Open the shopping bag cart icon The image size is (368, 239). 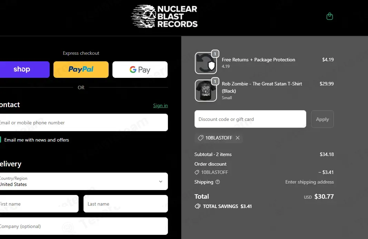pyautogui.click(x=329, y=16)
